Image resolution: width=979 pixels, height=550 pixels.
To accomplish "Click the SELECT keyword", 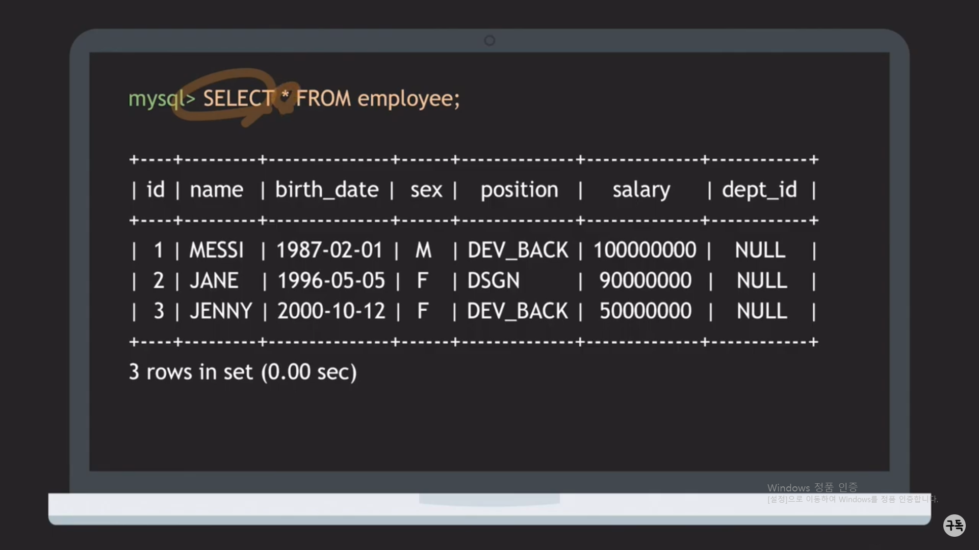I will coord(238,98).
